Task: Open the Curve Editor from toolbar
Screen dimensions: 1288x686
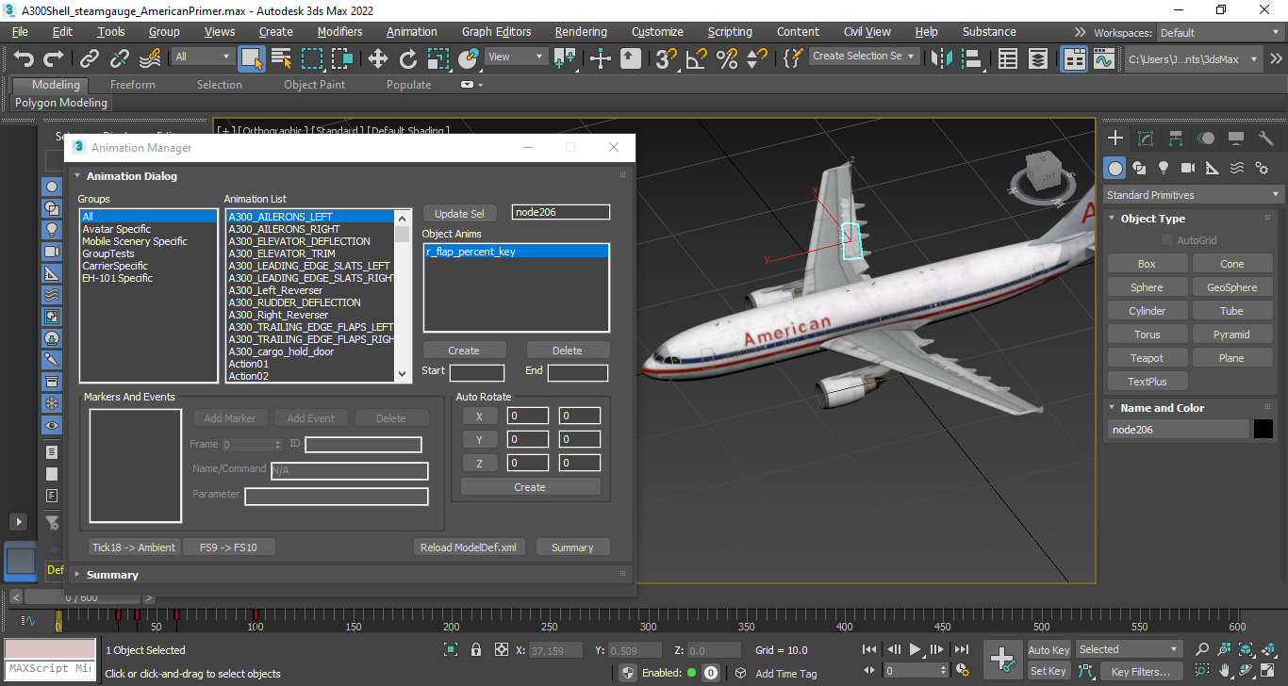Action: (1104, 58)
